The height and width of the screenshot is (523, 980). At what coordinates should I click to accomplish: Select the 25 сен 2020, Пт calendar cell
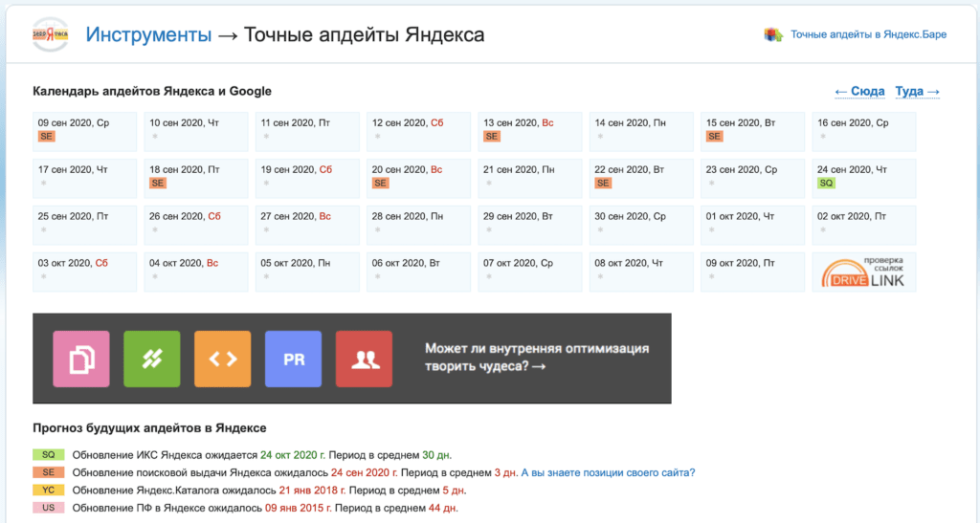tap(85, 226)
